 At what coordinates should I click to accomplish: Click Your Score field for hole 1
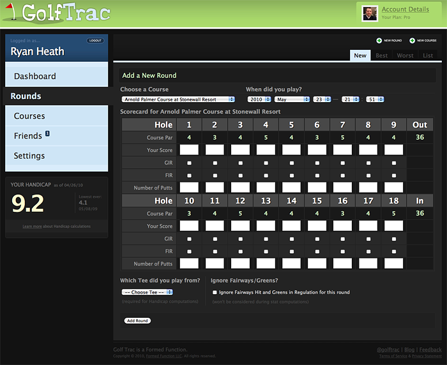(189, 150)
